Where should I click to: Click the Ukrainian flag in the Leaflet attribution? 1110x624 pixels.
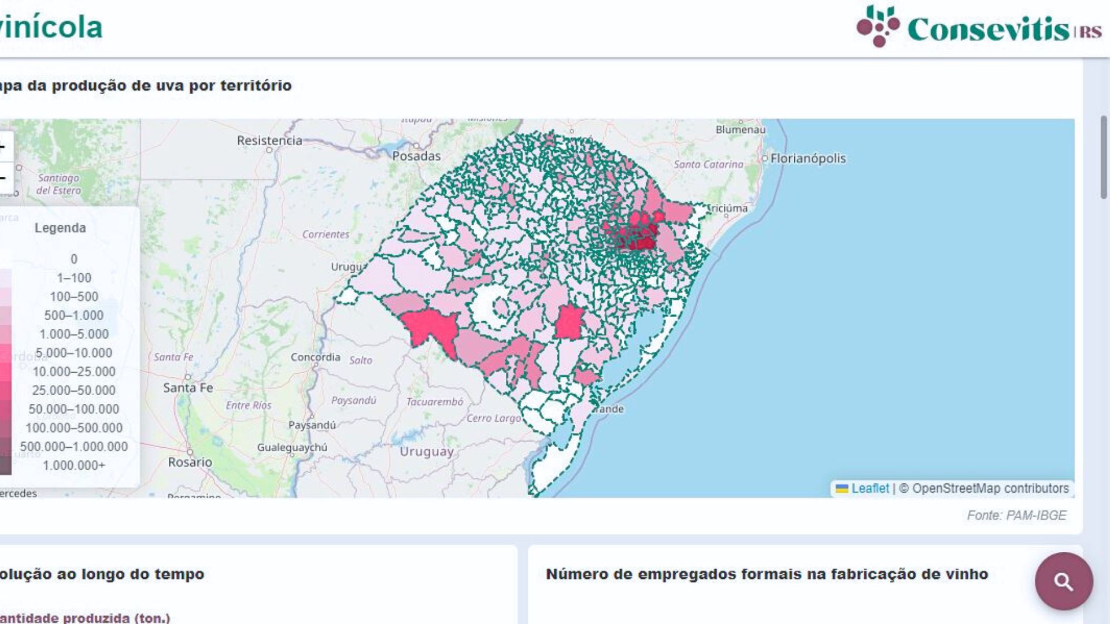pos(841,488)
